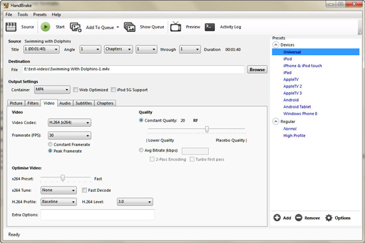This screenshot has height=243, width=365.
Task: Select the Peak Framerate radio button
Action: pyautogui.click(x=50, y=151)
